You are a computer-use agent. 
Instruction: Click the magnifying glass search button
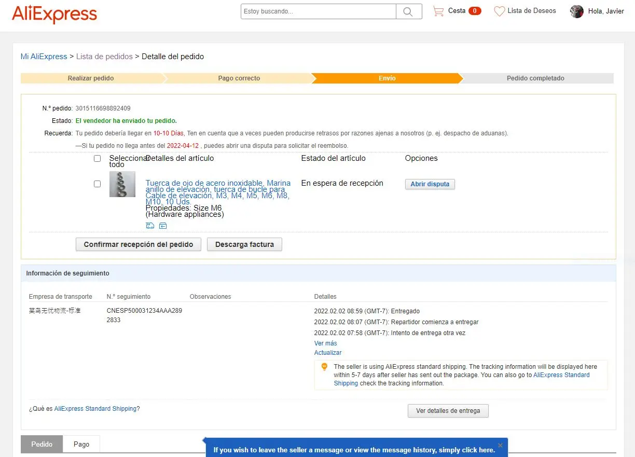click(x=409, y=11)
